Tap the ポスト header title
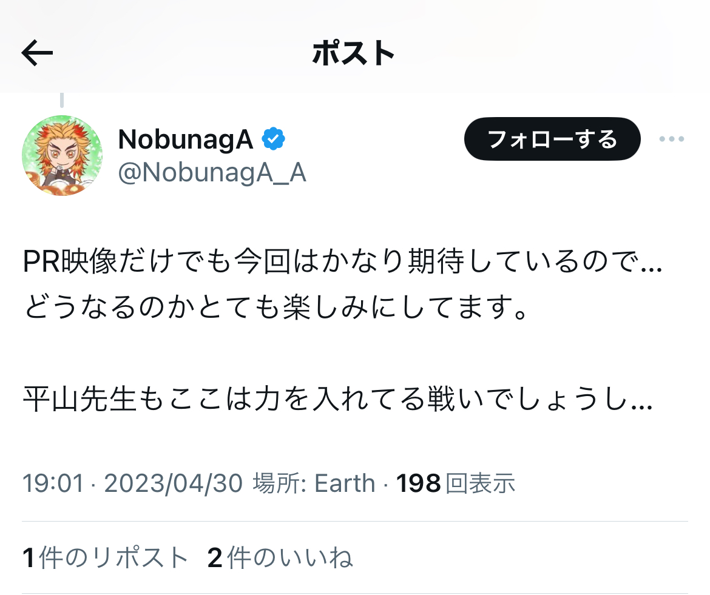 tap(354, 53)
